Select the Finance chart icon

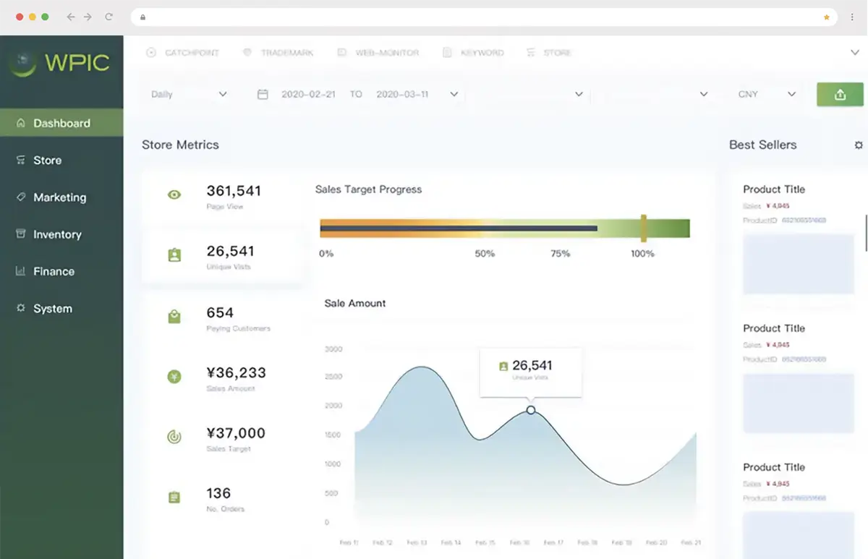pyautogui.click(x=20, y=270)
